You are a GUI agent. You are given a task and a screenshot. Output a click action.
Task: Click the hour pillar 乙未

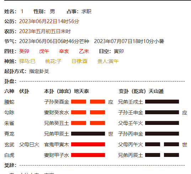[x=84, y=52]
